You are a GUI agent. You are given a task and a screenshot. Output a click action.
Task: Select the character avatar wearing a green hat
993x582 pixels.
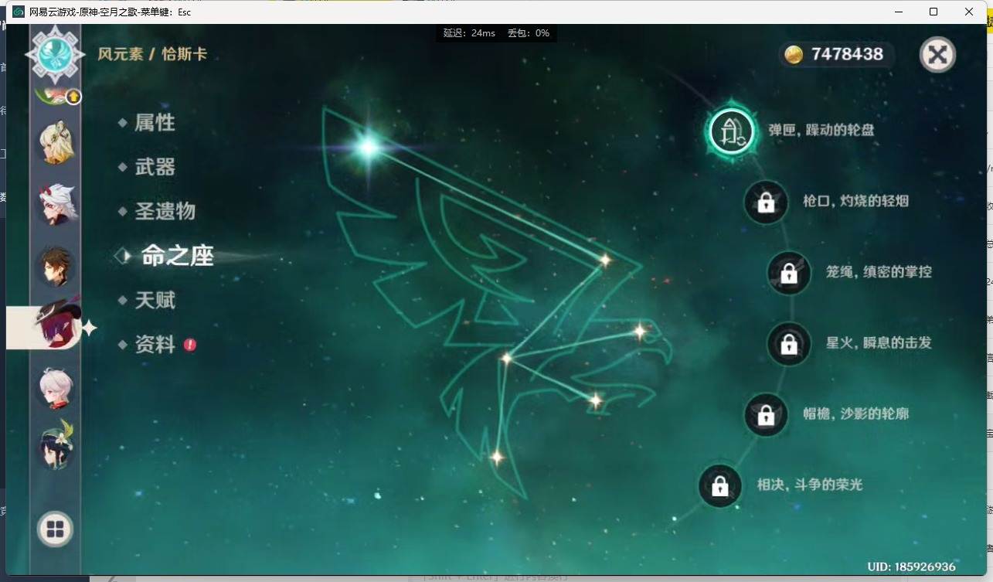pos(56,446)
